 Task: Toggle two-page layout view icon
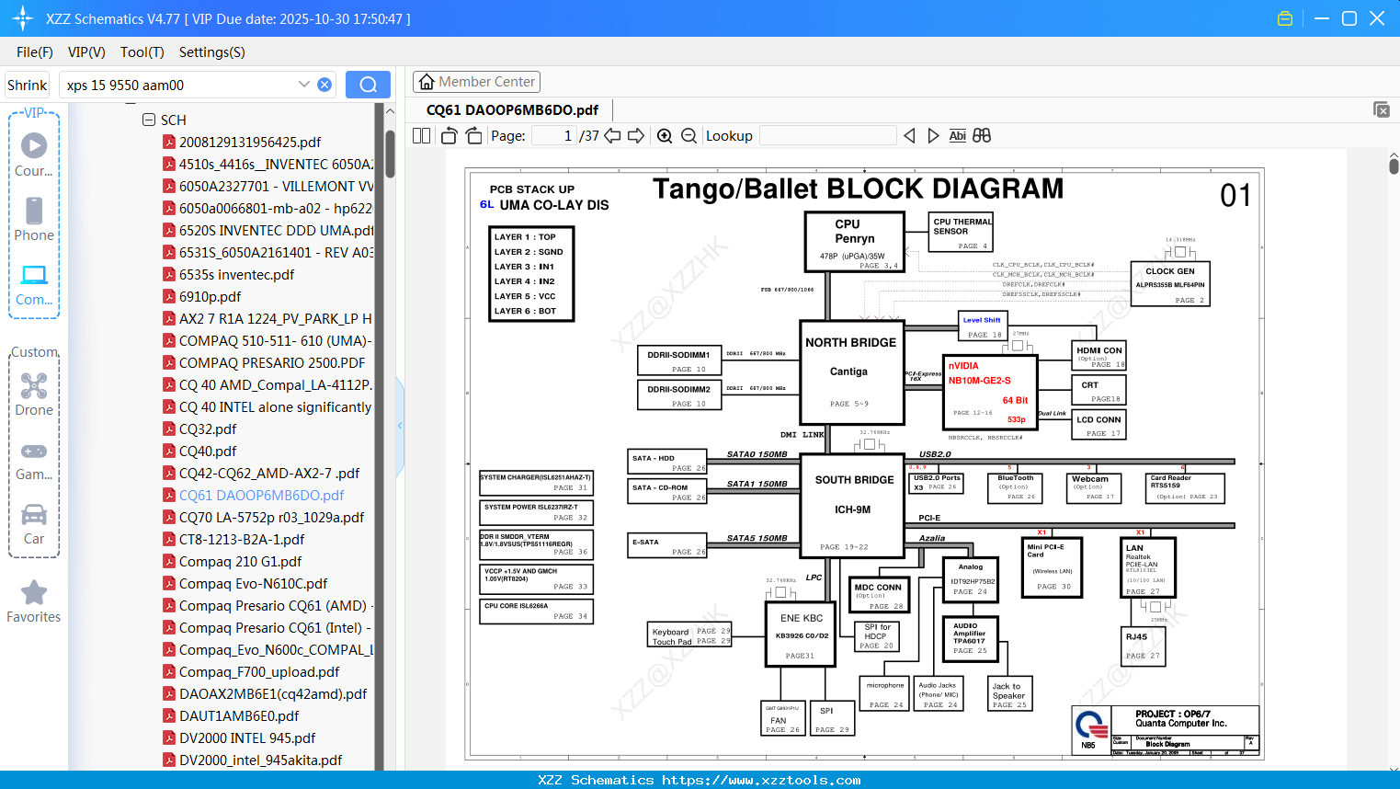tap(422, 136)
